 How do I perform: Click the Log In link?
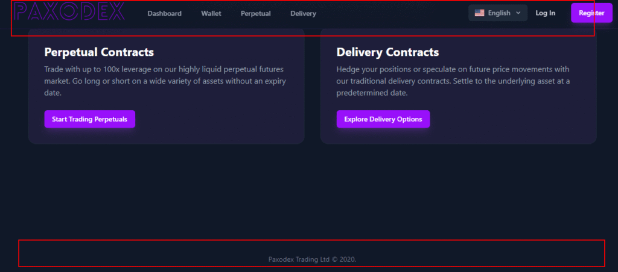coord(546,13)
